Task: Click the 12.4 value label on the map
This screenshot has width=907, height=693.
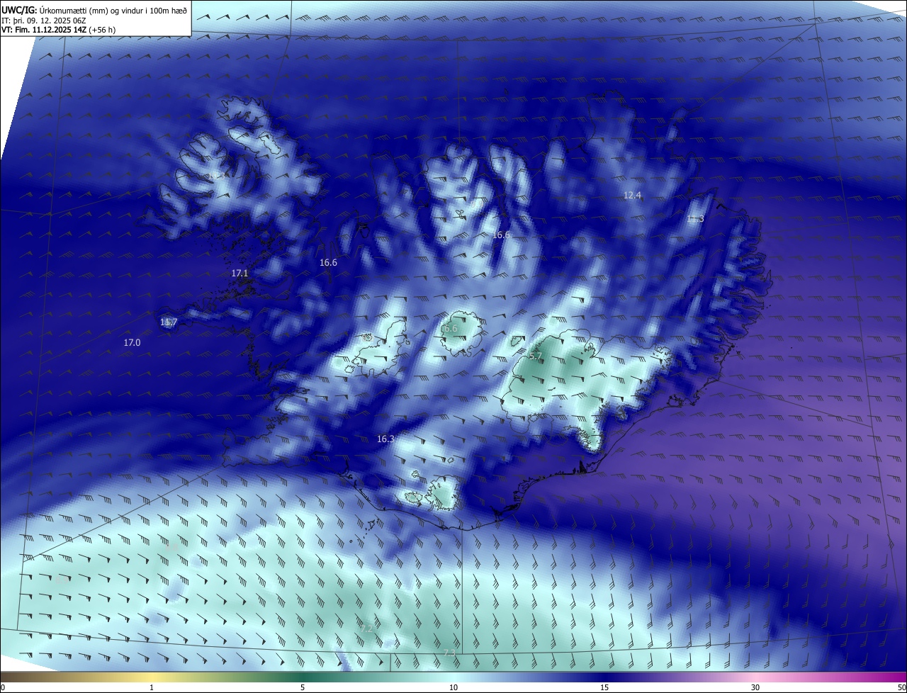Action: pos(632,195)
